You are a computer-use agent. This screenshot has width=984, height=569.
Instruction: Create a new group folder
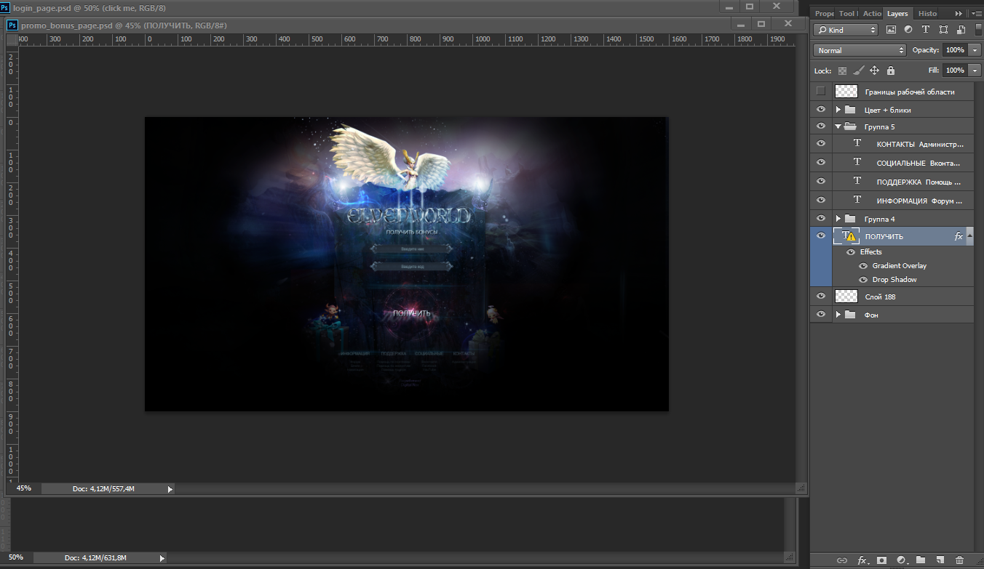[x=921, y=560]
